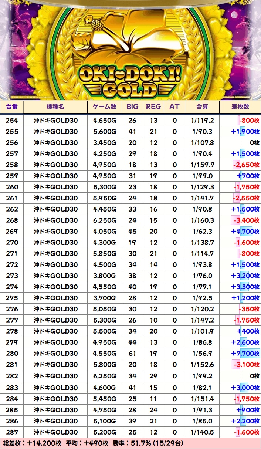
Task: Click the 1/90.3 combined rate cell
Action: 202,132
